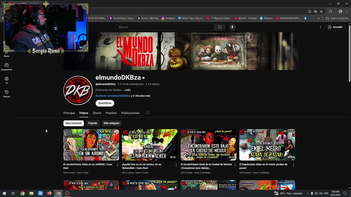Switch to the Principal tab
Image resolution: width=351 pixels, height=197 pixels.
pos(69,113)
